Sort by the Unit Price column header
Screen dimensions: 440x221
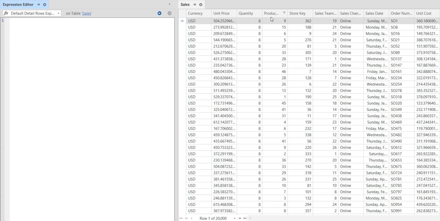coord(224,13)
